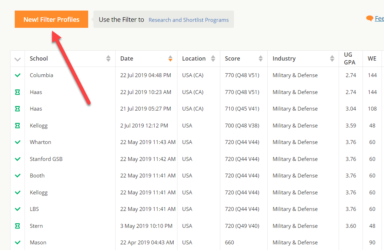This screenshot has width=384, height=250.
Task: Click the hourglass status icon beside Stern
Action: point(18,226)
